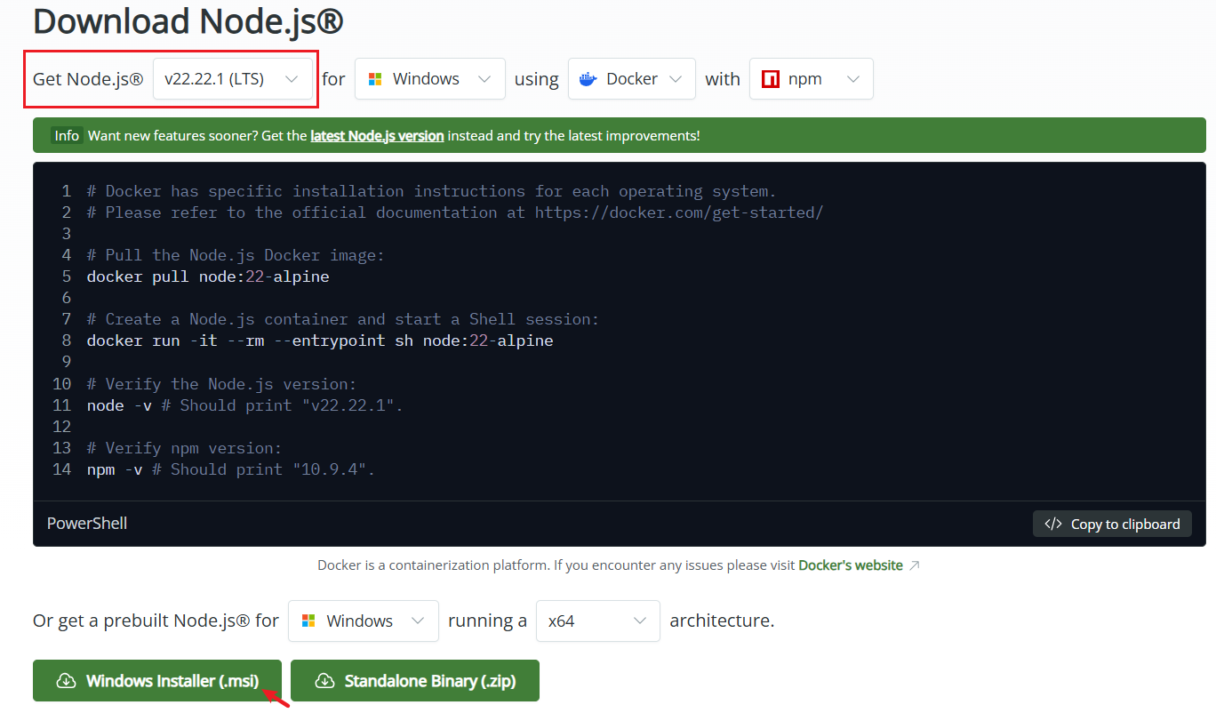
Task: Click the "Get Node.js®" label
Action: [88, 79]
